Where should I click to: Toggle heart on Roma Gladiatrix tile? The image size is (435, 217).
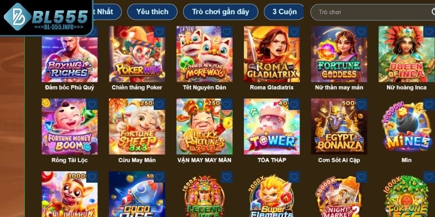click(294, 32)
